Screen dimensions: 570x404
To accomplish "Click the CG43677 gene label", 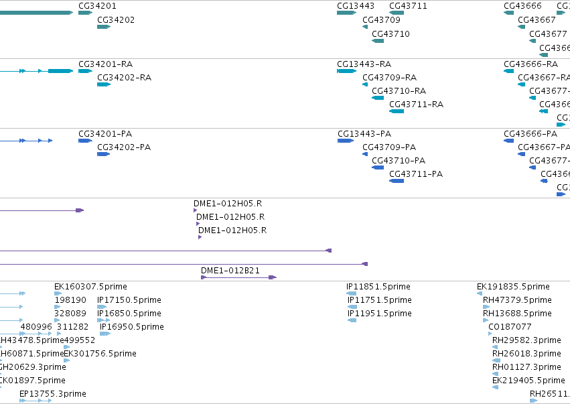I will 548,33.
